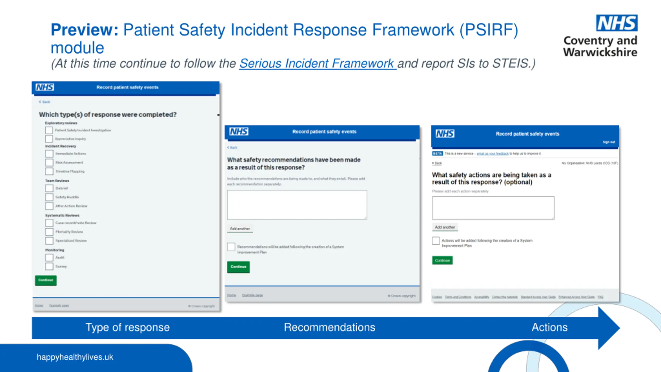Open Home link in recommendations form footer

(231, 295)
